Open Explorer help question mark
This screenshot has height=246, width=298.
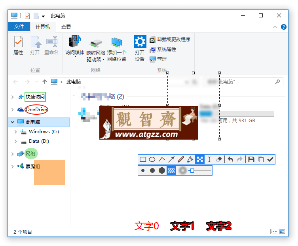point(284,27)
